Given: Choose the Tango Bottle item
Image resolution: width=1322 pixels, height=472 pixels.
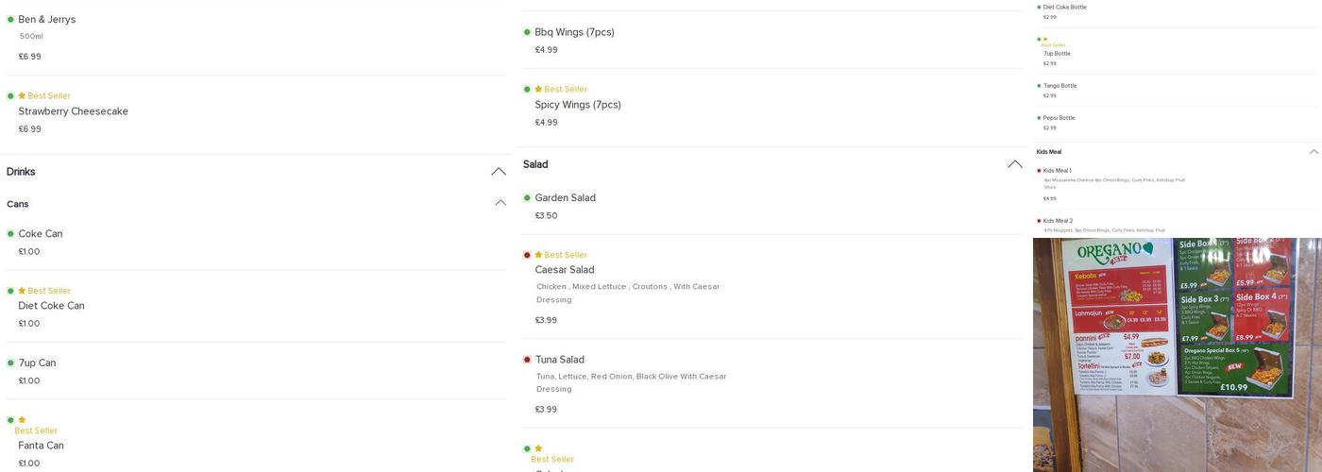Looking at the screenshot, I should (1059, 86).
